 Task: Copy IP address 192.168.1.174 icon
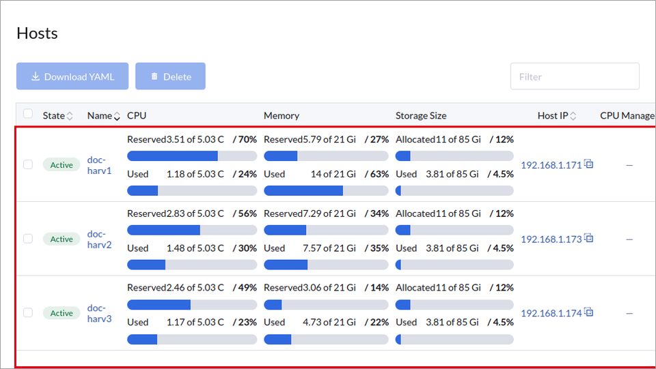[x=589, y=312]
